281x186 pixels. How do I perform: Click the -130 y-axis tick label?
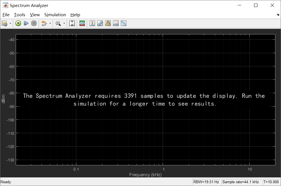click(10, 160)
